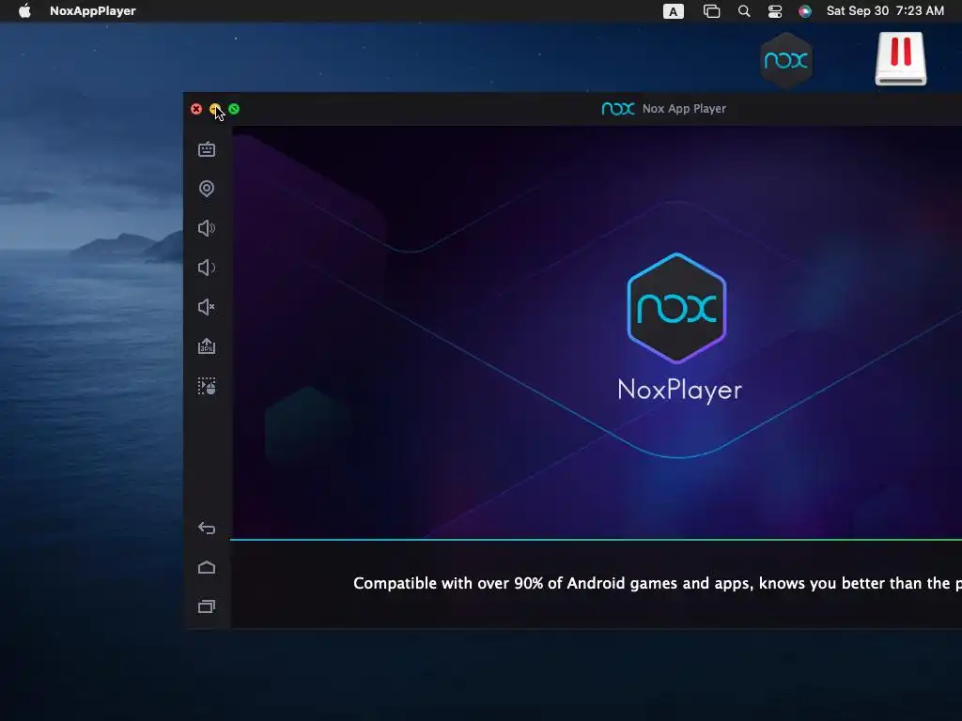The image size is (962, 721).
Task: Tap the Android back arrow
Action: coord(207,528)
